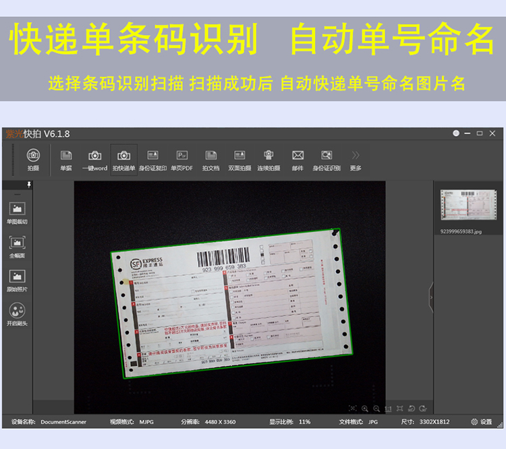Image resolution: width=506 pixels, height=449 pixels.
Task: Select 单图裁切 single image crop mode
Action: click(x=17, y=213)
